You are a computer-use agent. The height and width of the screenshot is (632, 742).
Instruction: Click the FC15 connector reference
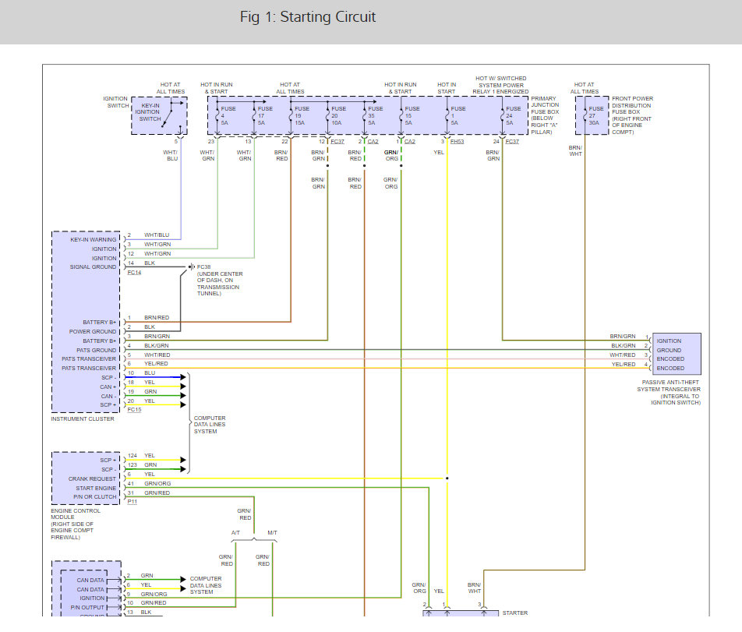click(134, 410)
